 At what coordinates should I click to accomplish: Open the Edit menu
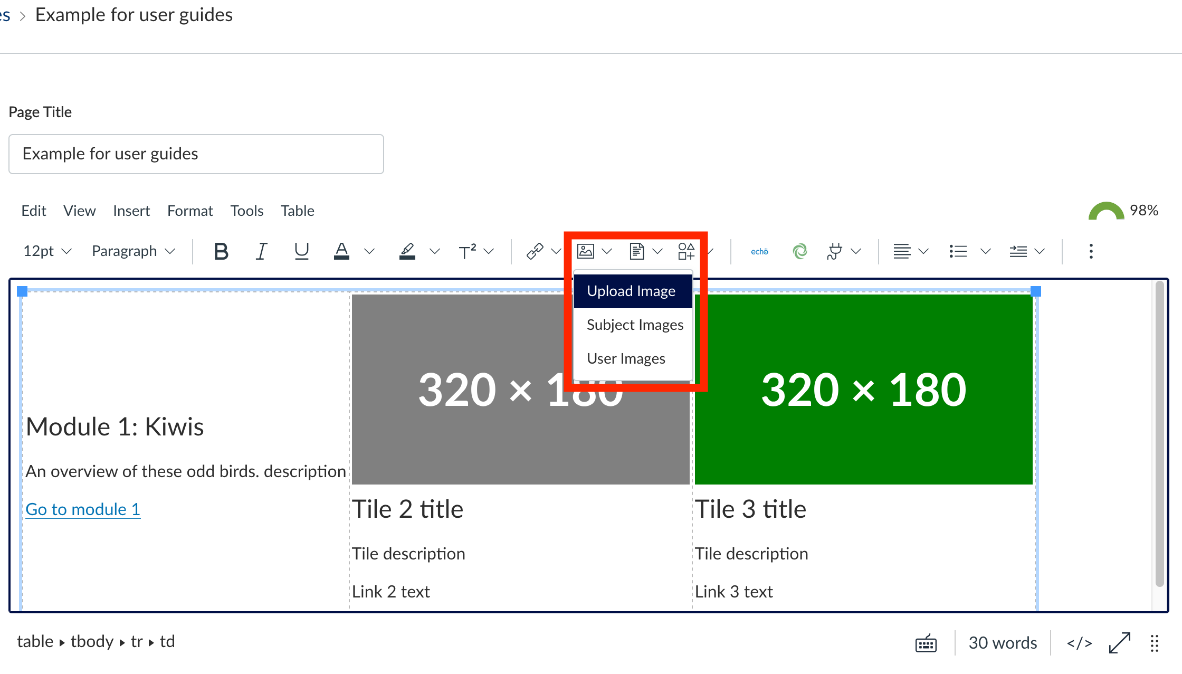34,211
